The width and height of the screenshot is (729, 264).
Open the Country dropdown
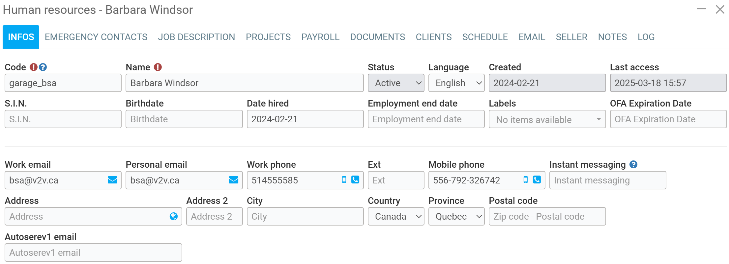coord(396,216)
